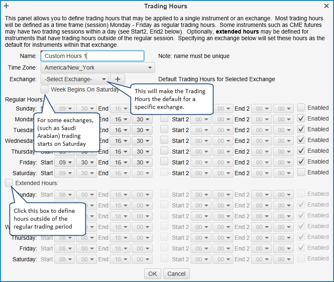
Task: Open Saturday regular End hour dropdown 16
Action: point(120,173)
